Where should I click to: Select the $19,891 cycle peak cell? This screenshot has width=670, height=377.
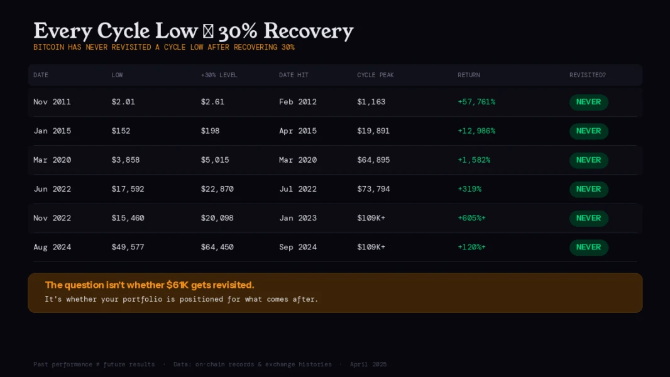[373, 131]
